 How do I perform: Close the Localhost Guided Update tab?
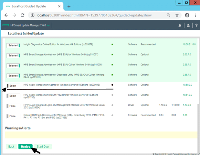pos(59,6)
